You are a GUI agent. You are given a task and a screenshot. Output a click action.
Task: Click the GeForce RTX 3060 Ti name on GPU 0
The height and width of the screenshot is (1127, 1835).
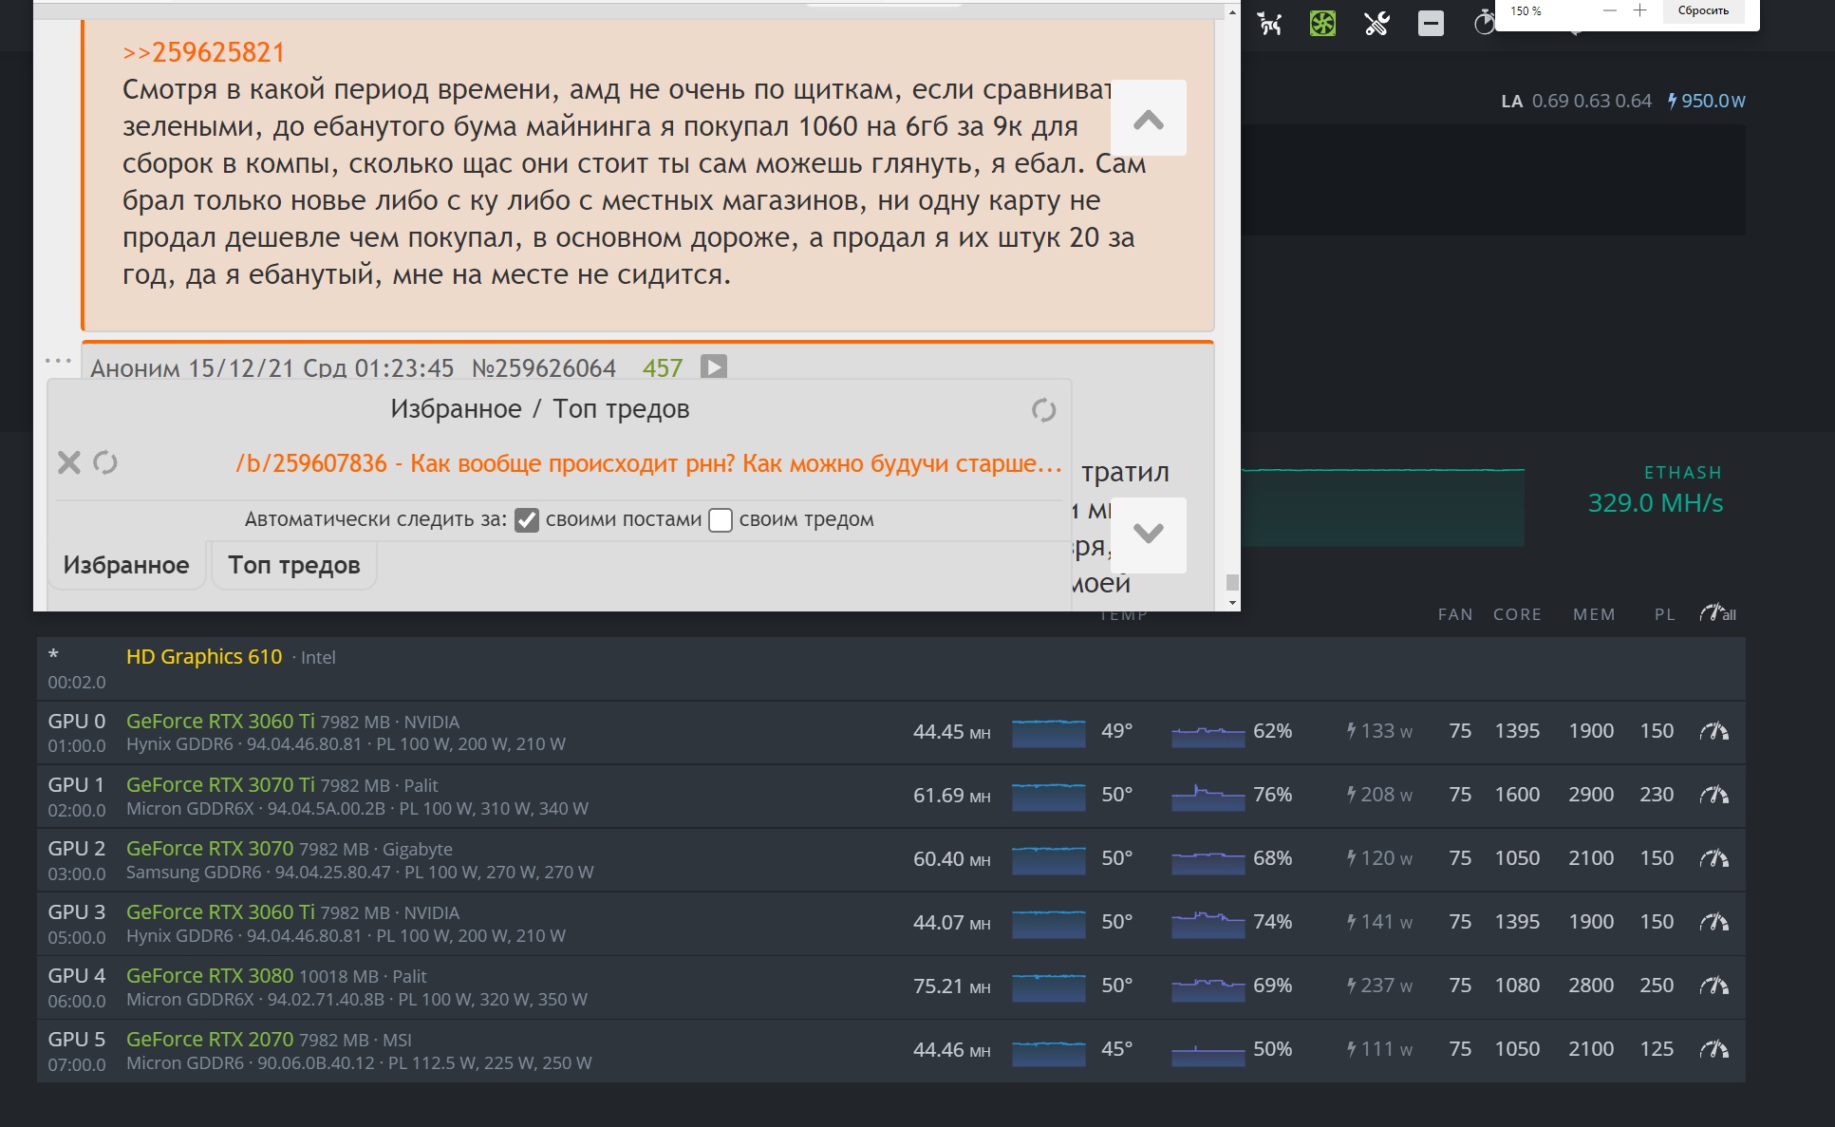tap(220, 721)
